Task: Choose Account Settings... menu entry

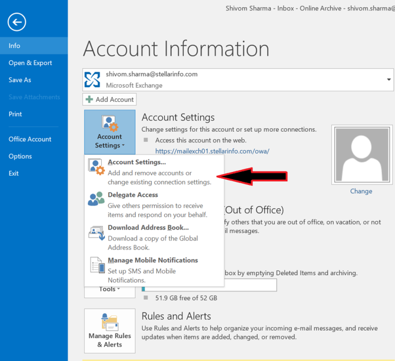Action: (154, 172)
